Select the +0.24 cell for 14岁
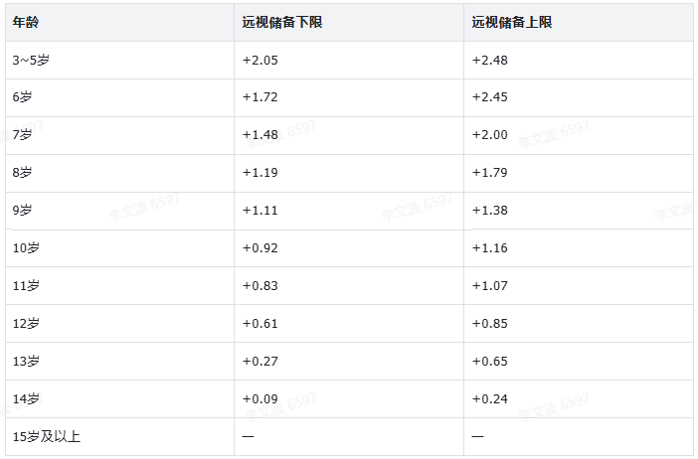This screenshot has height=459, width=698. (x=489, y=399)
